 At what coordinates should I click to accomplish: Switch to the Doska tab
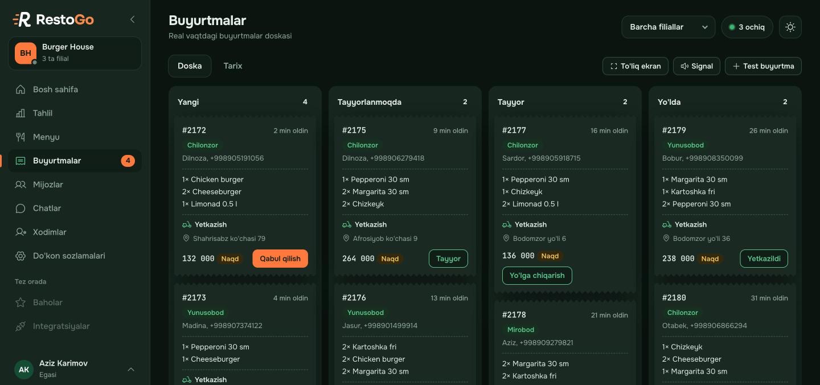click(190, 66)
